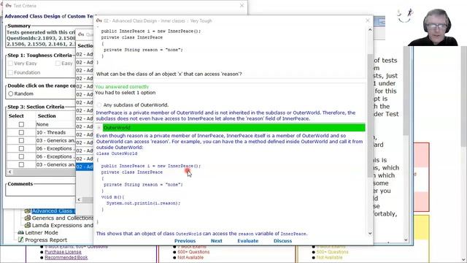Select the highlighted 02 - Ad question row
Screen dimensions: 467x263
[85, 167]
